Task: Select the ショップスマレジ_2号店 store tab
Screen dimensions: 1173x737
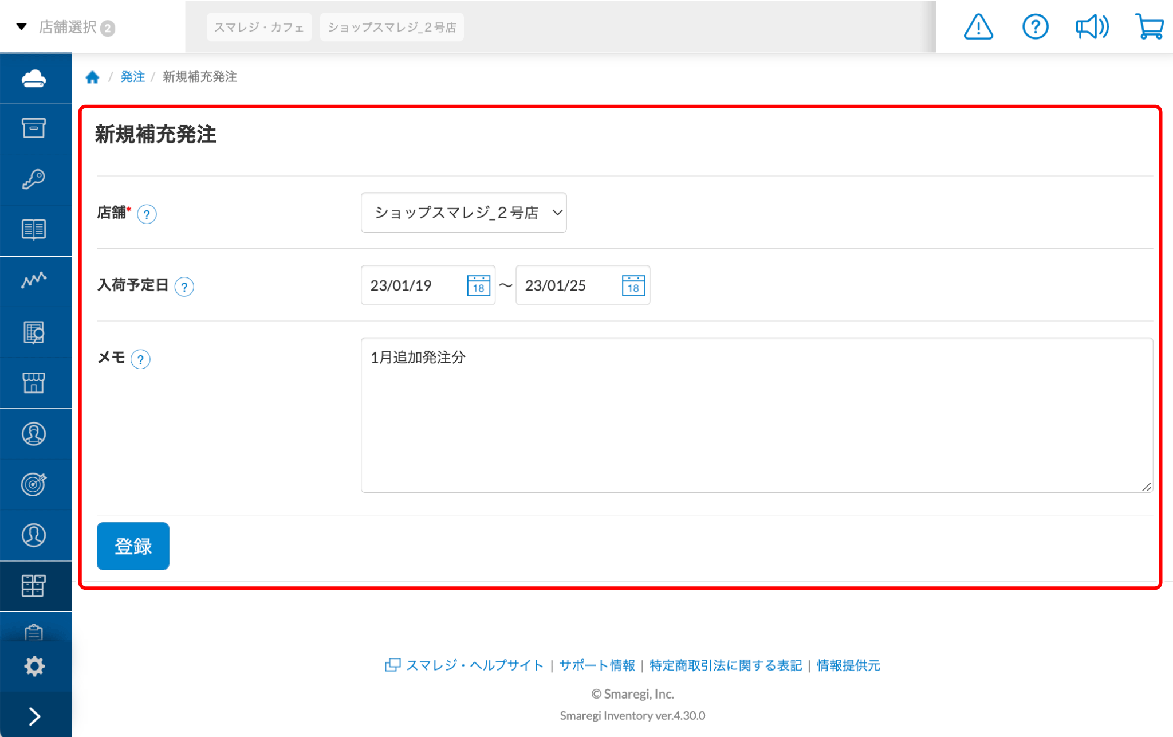Action: pyautogui.click(x=392, y=27)
